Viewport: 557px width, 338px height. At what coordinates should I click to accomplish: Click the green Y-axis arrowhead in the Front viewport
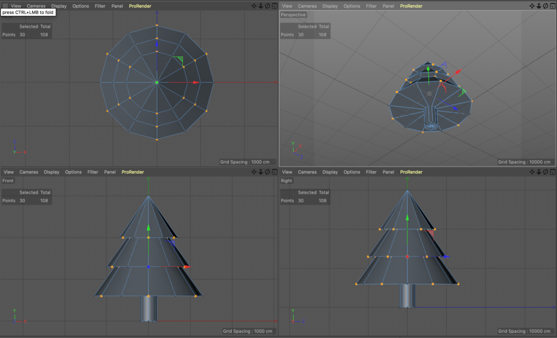148,228
